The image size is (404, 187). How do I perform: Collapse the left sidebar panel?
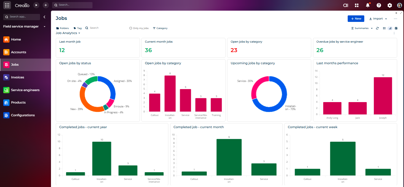(x=44, y=17)
